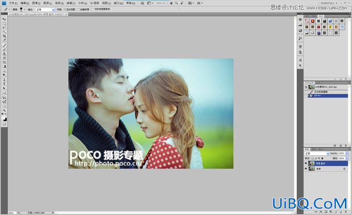
Task: Open the 视图 menu
Action: [107, 3]
